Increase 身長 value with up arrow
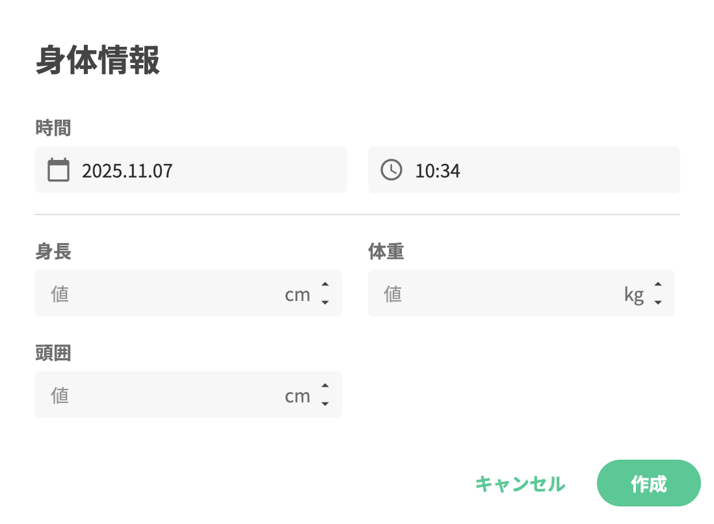 pyautogui.click(x=325, y=284)
